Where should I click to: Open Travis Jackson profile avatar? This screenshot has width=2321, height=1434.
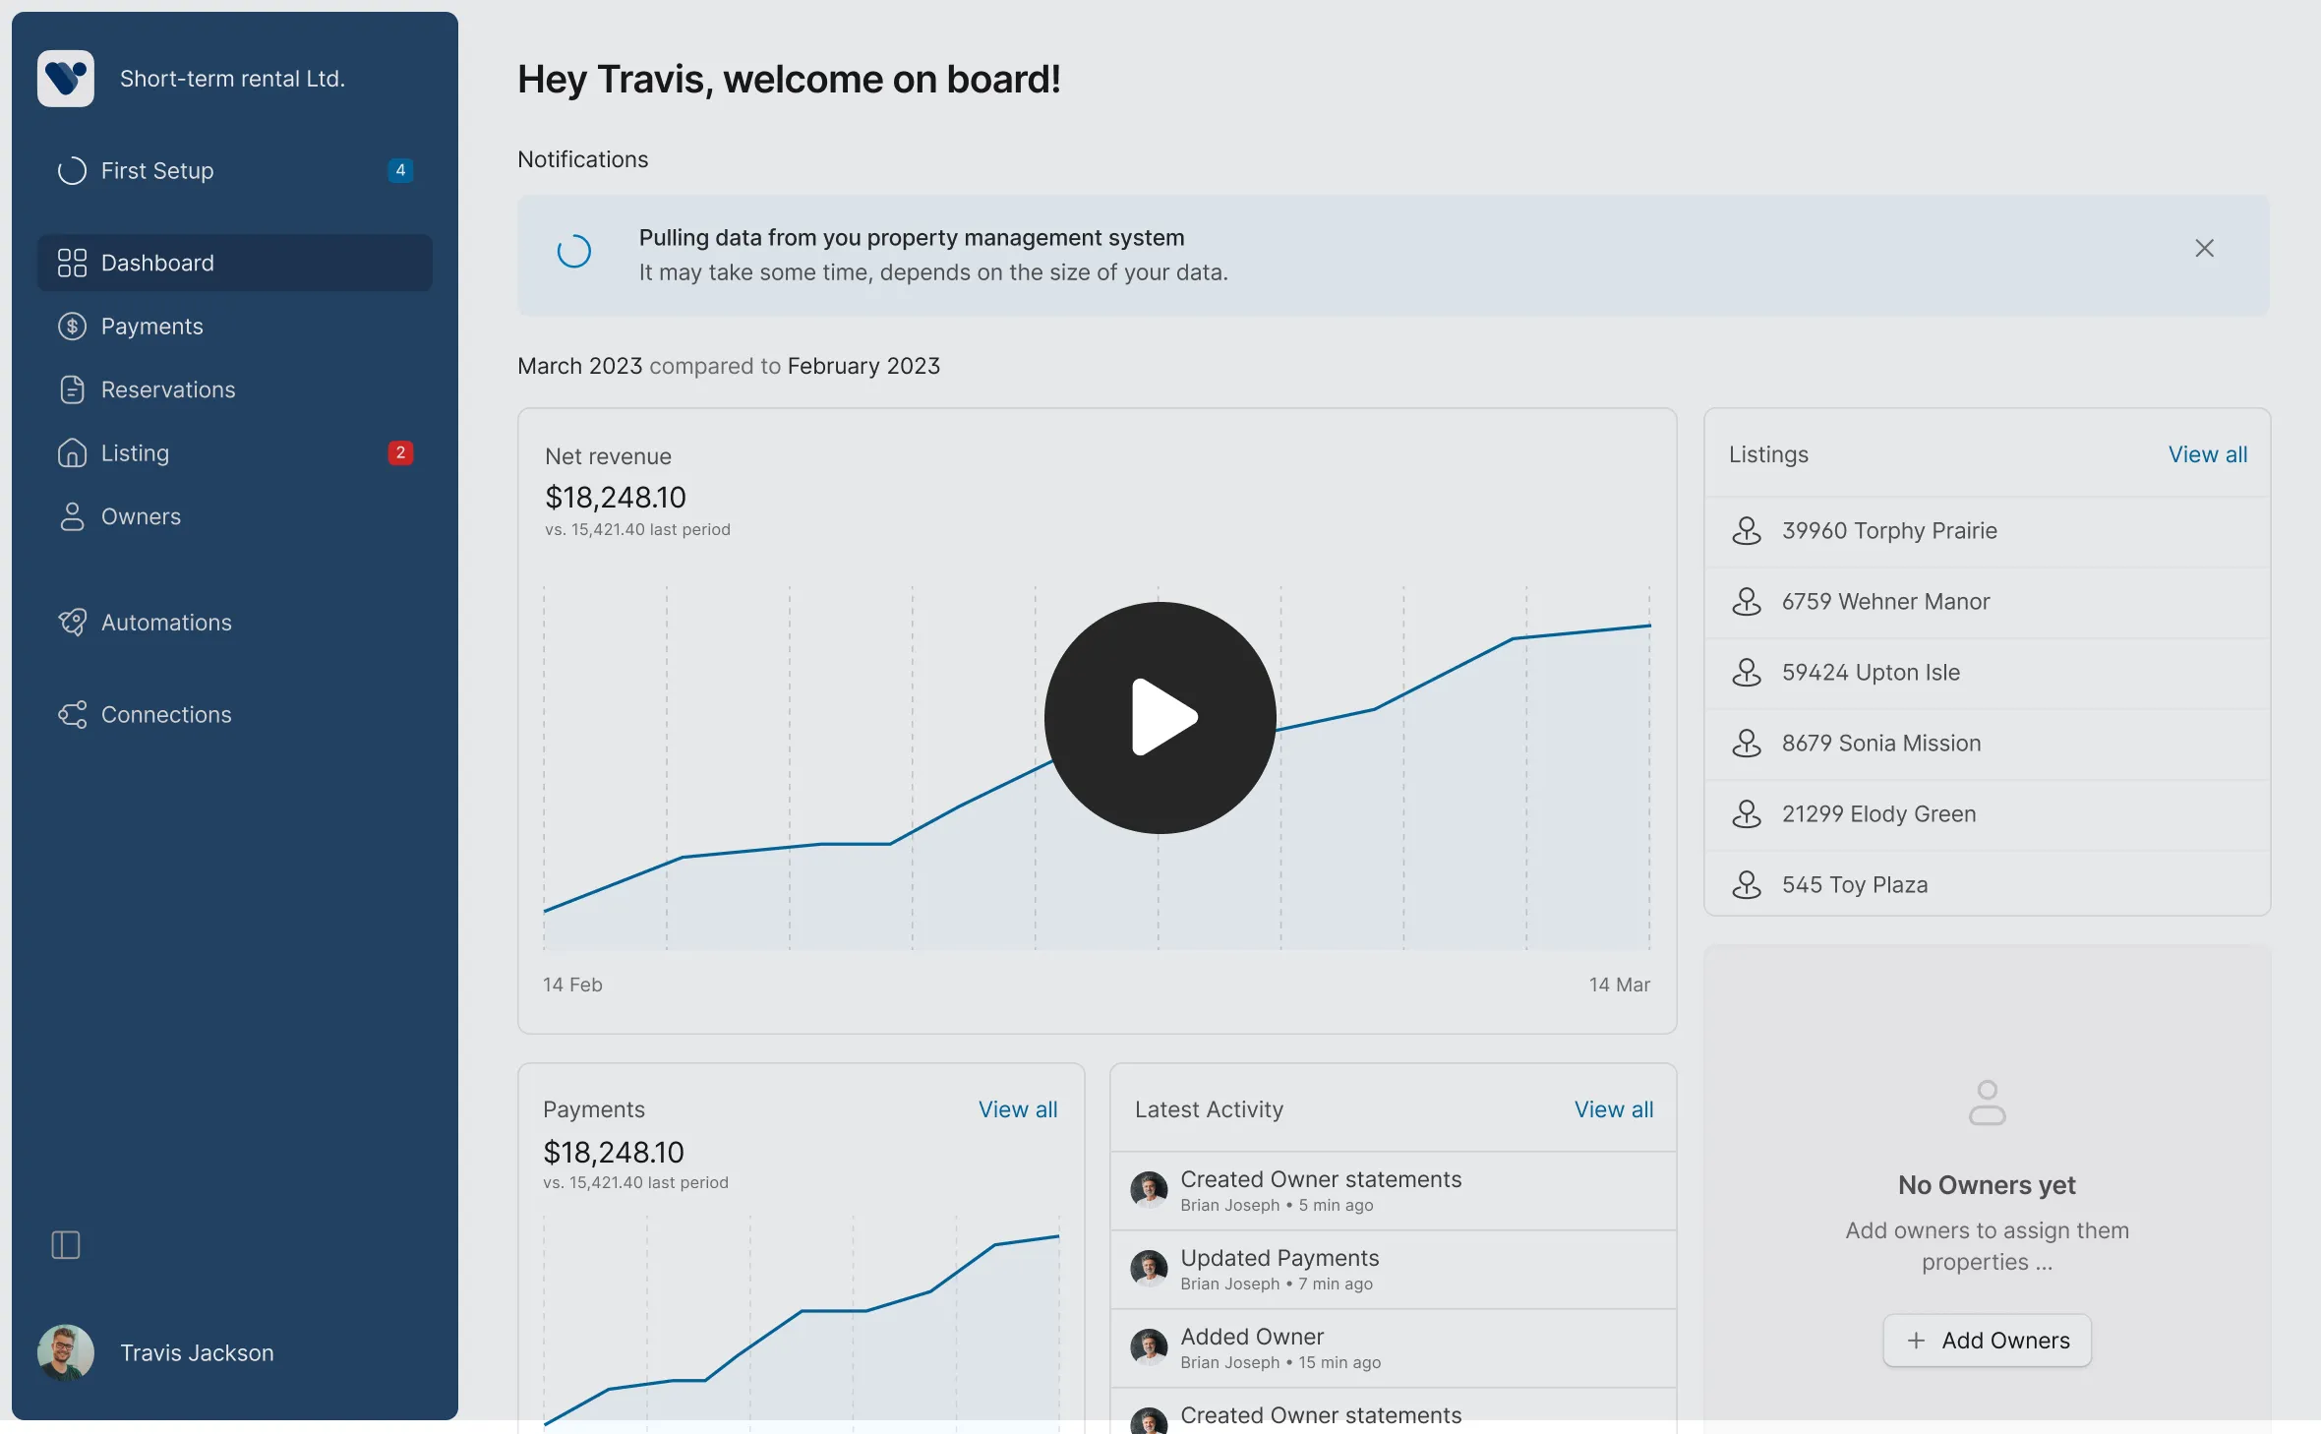[x=66, y=1353]
